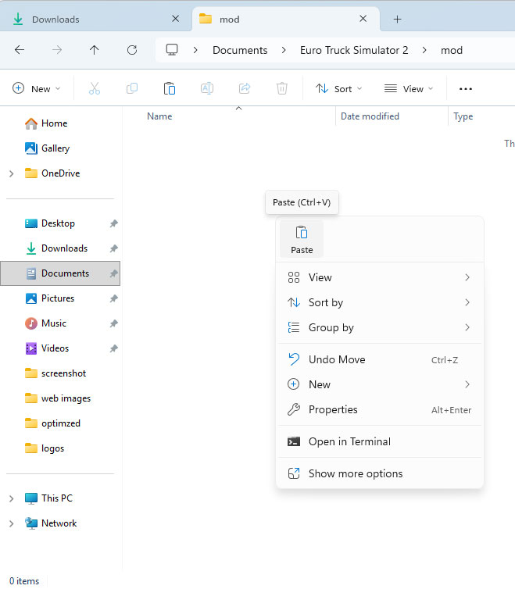Open the View dropdown in toolbar

[x=409, y=88]
